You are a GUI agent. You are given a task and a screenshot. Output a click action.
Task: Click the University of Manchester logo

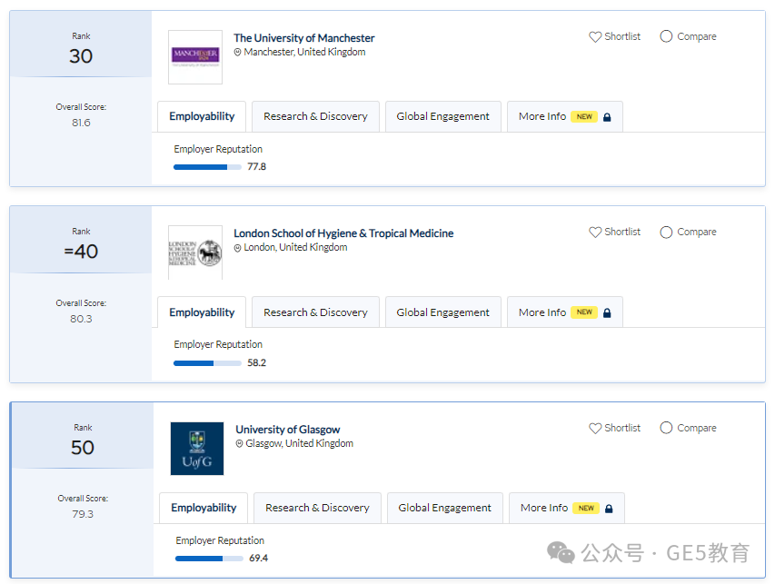[195, 57]
